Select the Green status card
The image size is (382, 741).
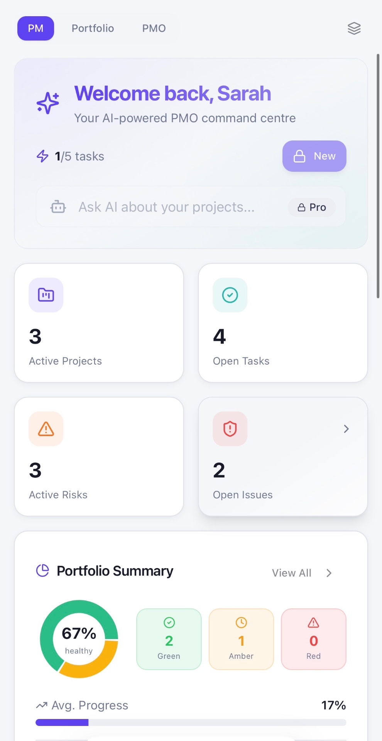click(169, 639)
